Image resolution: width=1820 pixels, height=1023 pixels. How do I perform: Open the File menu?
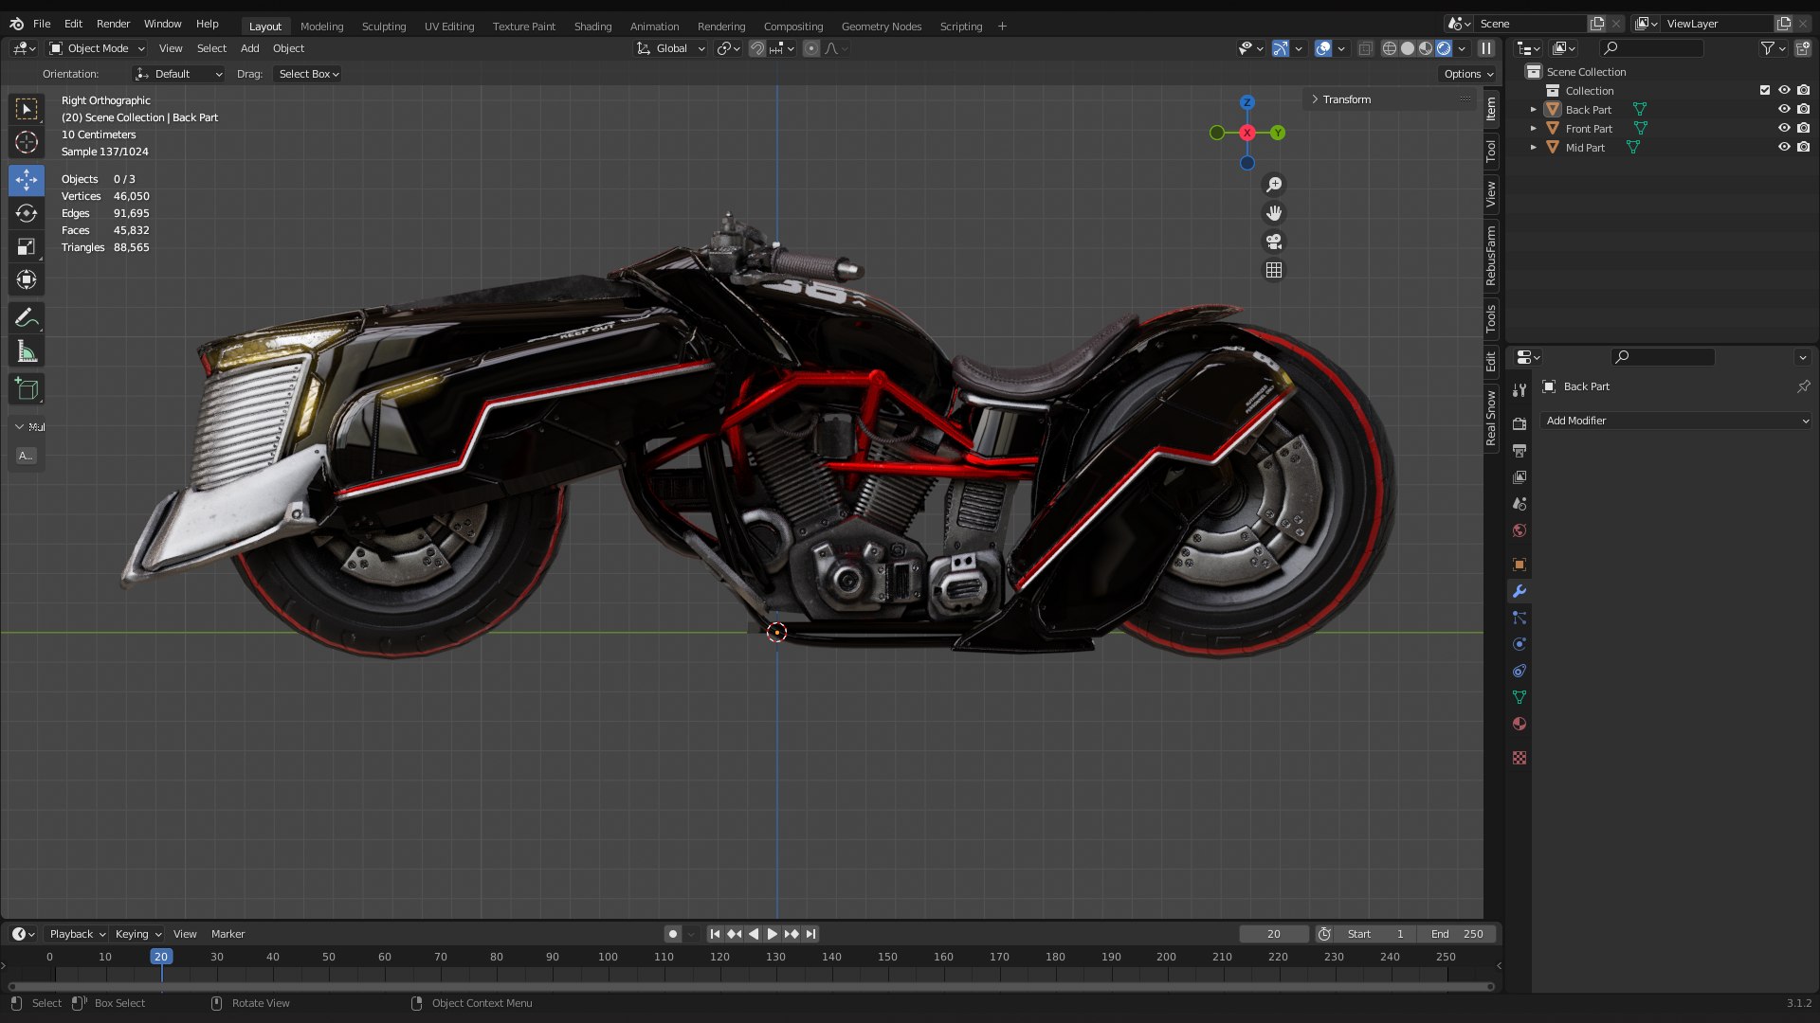42,24
